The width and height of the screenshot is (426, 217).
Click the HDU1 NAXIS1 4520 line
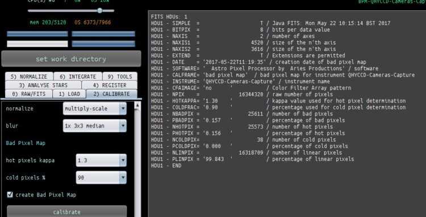(x=243, y=42)
